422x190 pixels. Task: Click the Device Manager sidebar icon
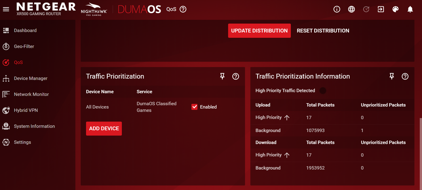6,78
